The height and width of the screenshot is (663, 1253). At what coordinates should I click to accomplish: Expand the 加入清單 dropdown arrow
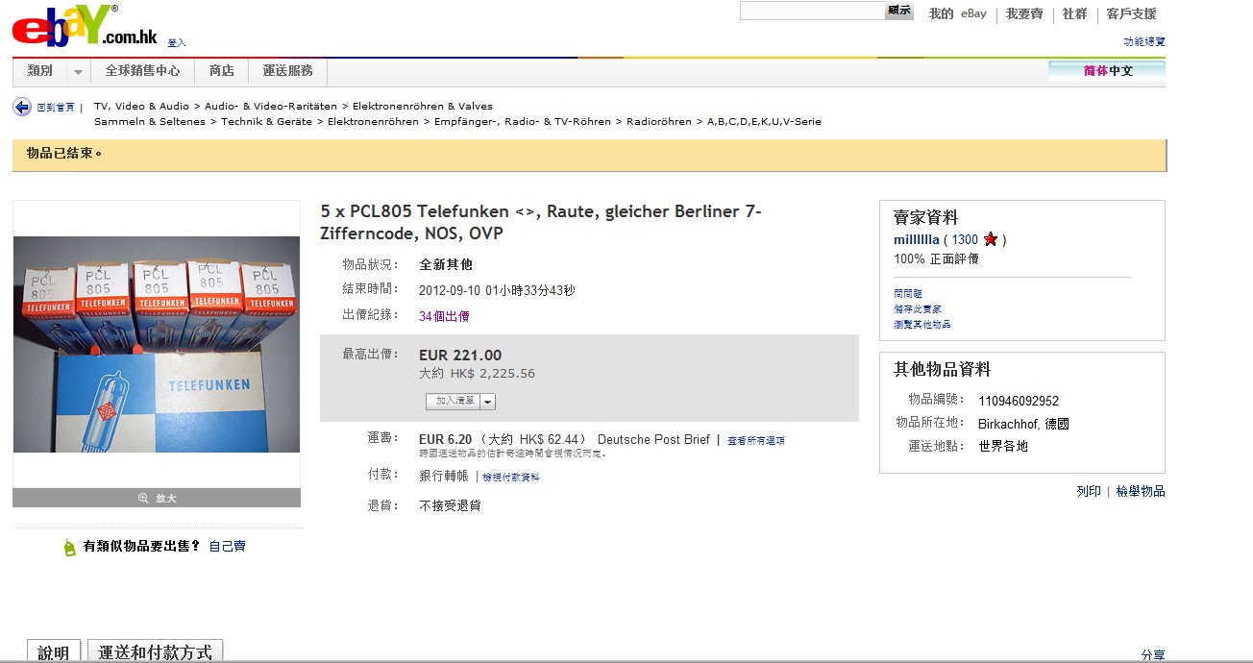point(488,402)
